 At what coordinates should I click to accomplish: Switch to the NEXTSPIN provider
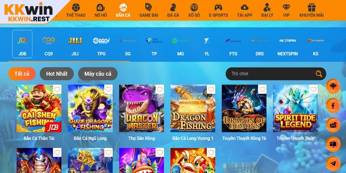[288, 45]
